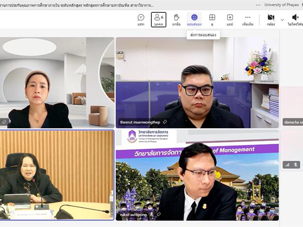303x227 pixels.
Task: Click the University of Phayao account label
Action: click(x=281, y=5)
